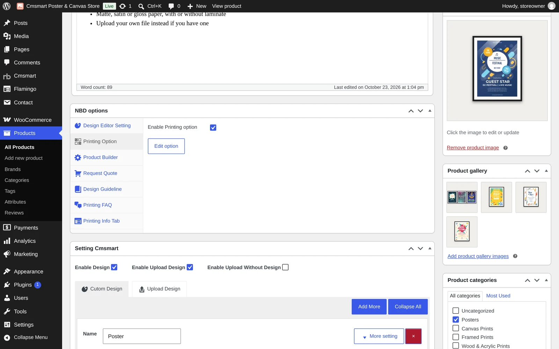Viewport: 559px width, 349px height.
Task: Click the Edit option button
Action: [166, 146]
